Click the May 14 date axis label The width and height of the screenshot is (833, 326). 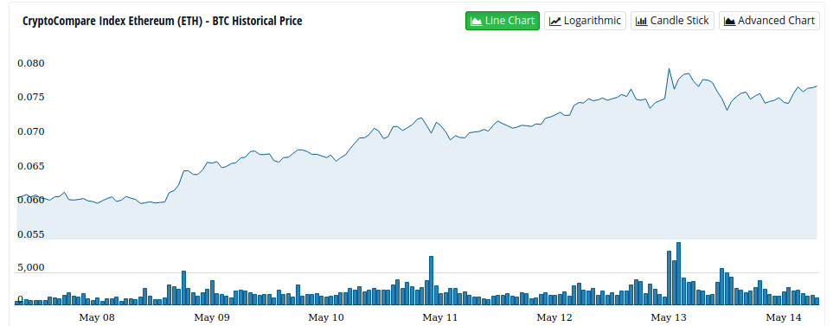pos(783,318)
